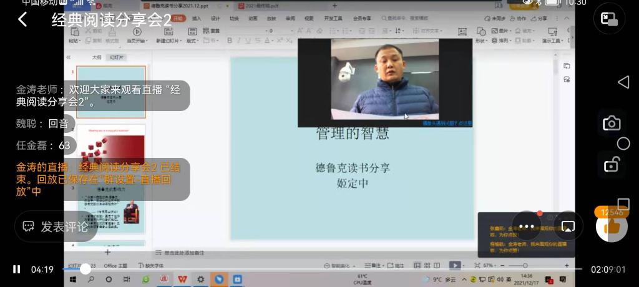Viewport: 639px width, 287px height.
Task: Take a screenshot with the camera icon
Action: click(x=612, y=123)
